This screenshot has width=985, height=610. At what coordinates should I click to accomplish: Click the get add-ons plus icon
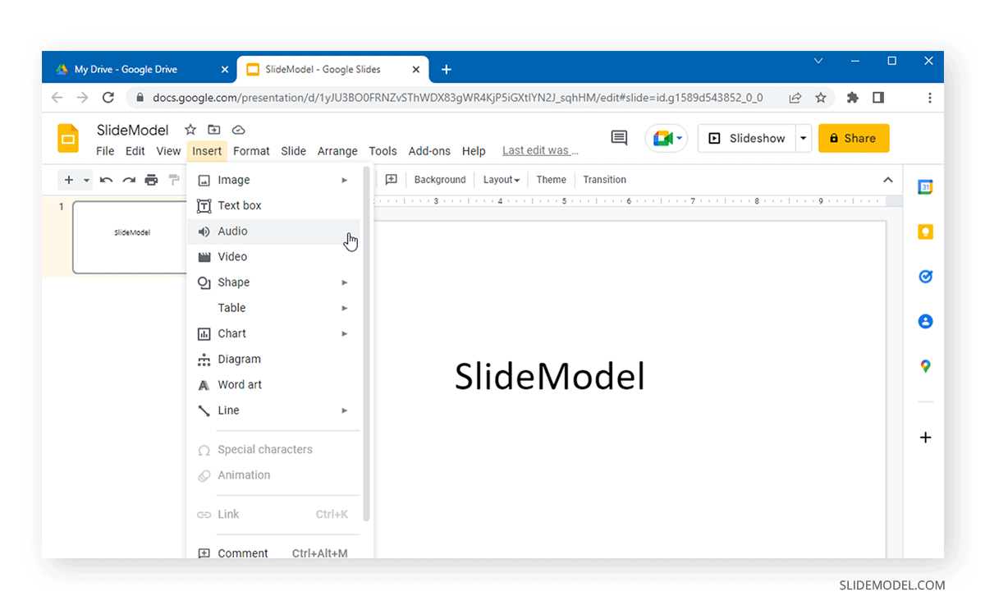tap(925, 438)
